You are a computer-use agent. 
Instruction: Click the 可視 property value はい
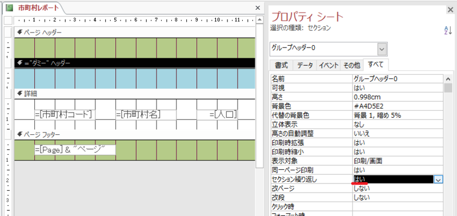tap(398, 88)
